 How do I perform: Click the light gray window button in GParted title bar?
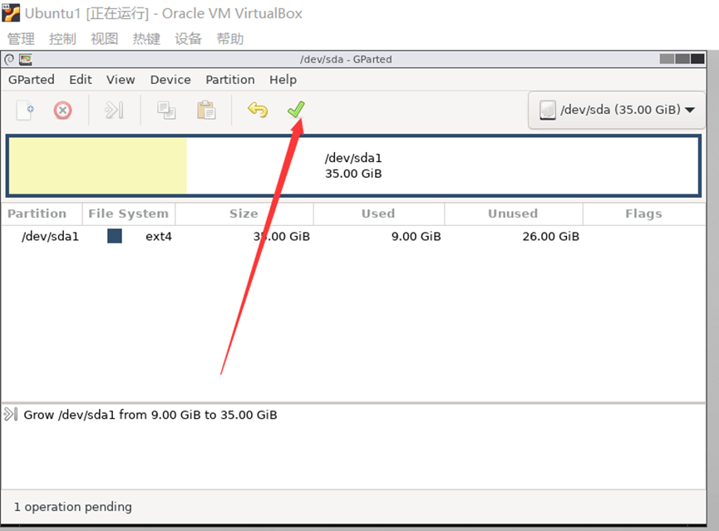tap(667, 59)
